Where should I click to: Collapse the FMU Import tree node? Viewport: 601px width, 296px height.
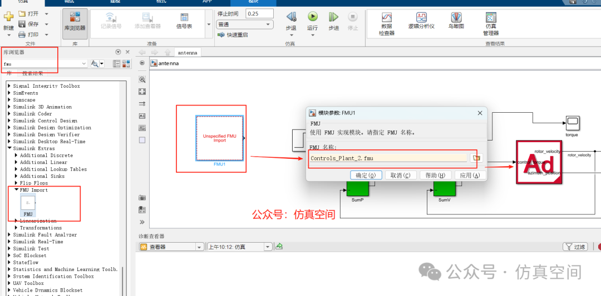pyautogui.click(x=16, y=190)
